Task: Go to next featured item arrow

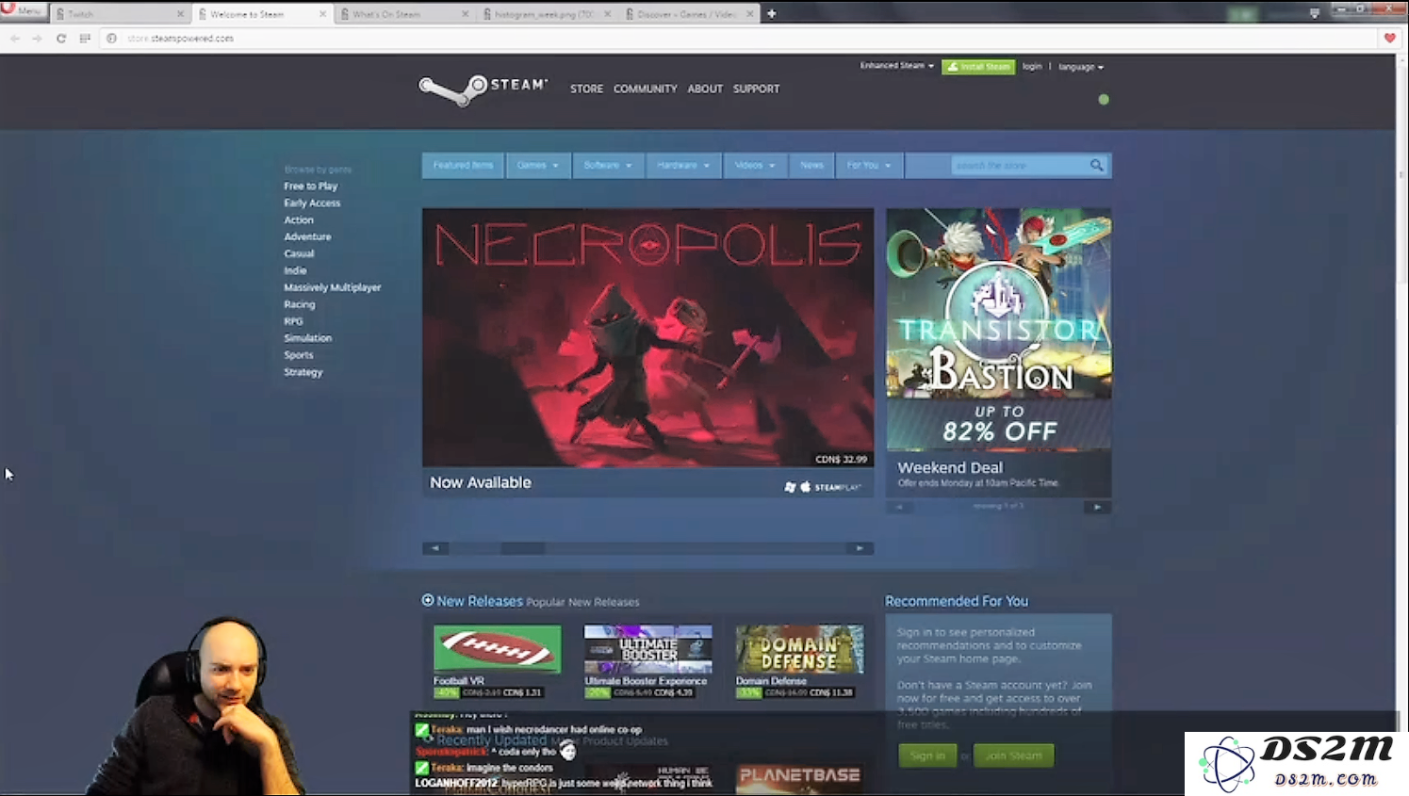Action: click(860, 548)
